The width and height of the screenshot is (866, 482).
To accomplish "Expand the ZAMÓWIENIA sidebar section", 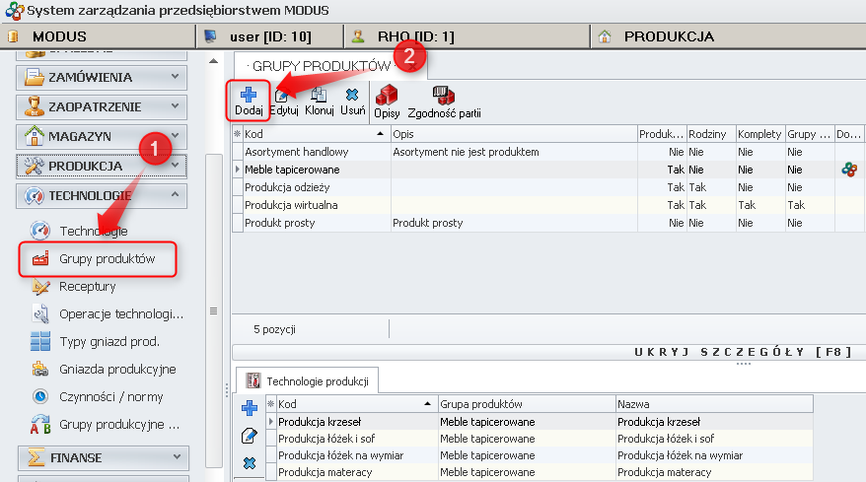I will (x=102, y=76).
